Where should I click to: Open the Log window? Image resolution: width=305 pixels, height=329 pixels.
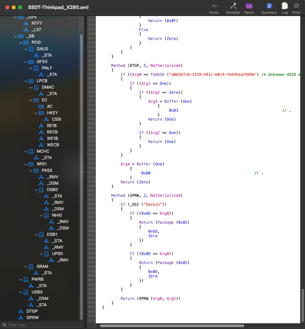[x=285, y=8]
